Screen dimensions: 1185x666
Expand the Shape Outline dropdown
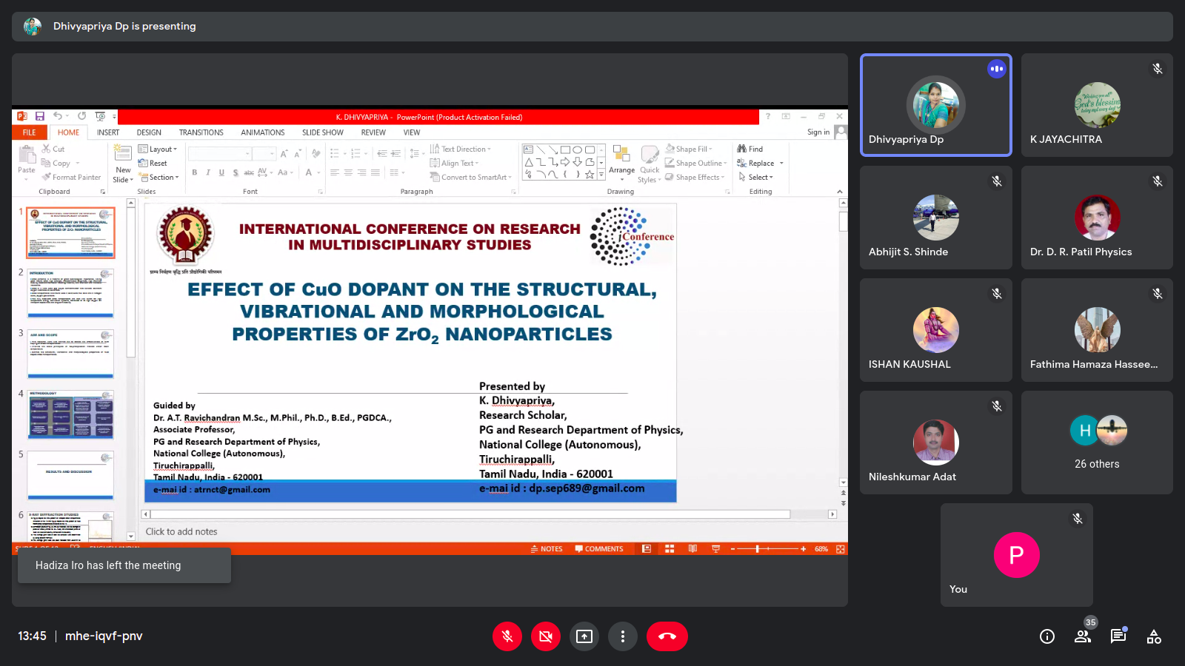(x=696, y=163)
